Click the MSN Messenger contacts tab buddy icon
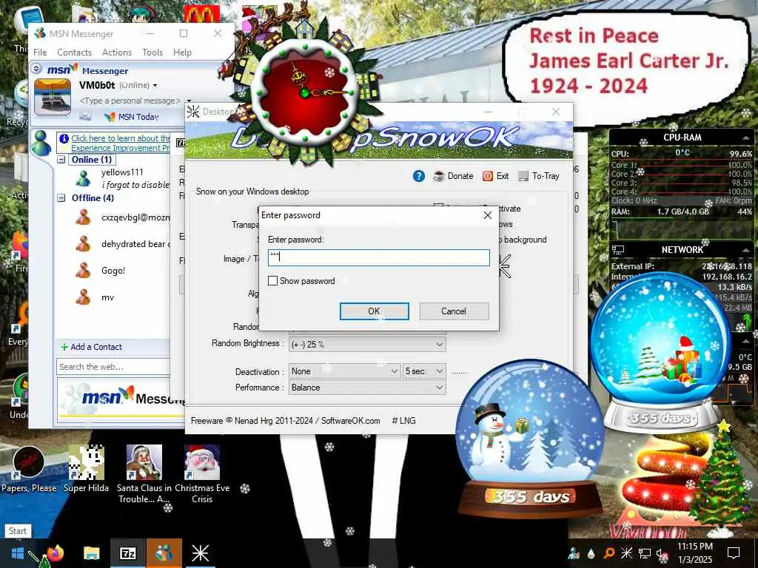758x568 pixels. click(41, 143)
